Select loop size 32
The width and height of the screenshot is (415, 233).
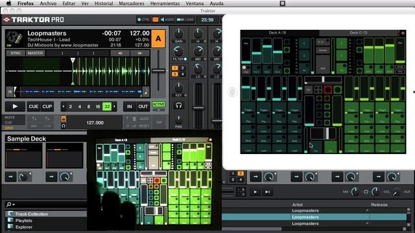tap(107, 106)
